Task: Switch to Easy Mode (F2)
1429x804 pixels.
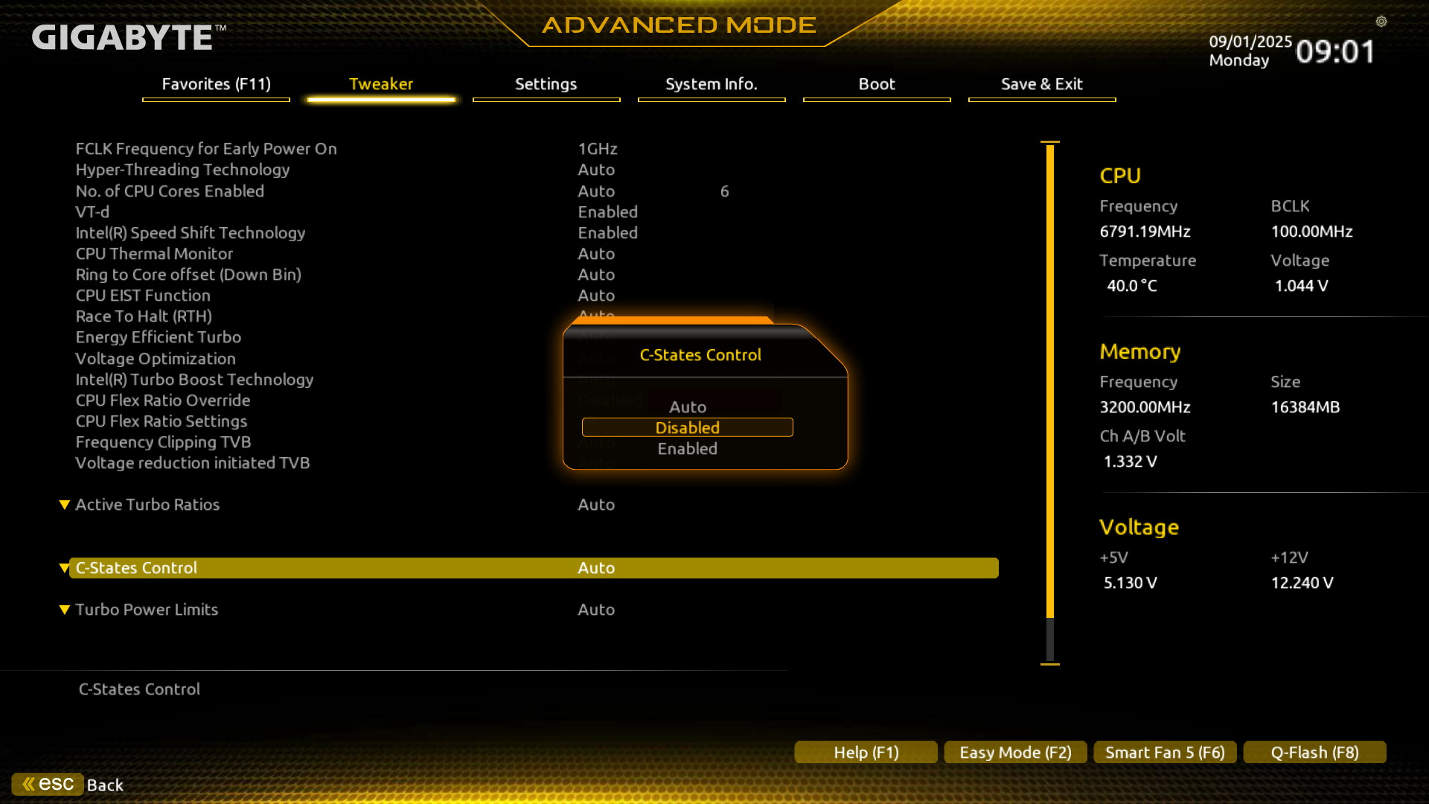Action: click(1015, 752)
